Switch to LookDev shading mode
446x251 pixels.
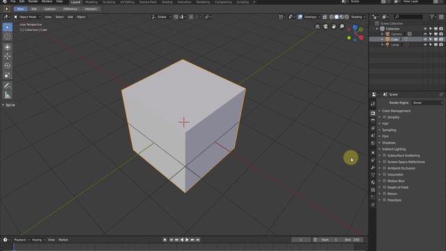point(341,17)
